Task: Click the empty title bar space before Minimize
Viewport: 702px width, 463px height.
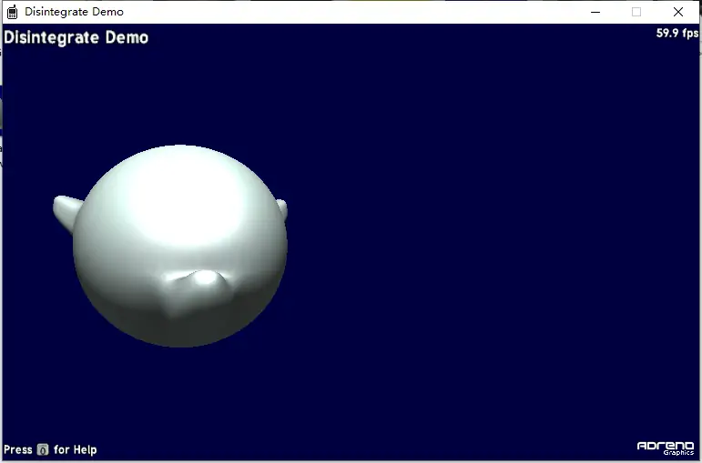Action: click(x=364, y=12)
